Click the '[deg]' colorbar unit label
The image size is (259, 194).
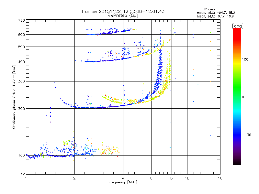coord(238,26)
